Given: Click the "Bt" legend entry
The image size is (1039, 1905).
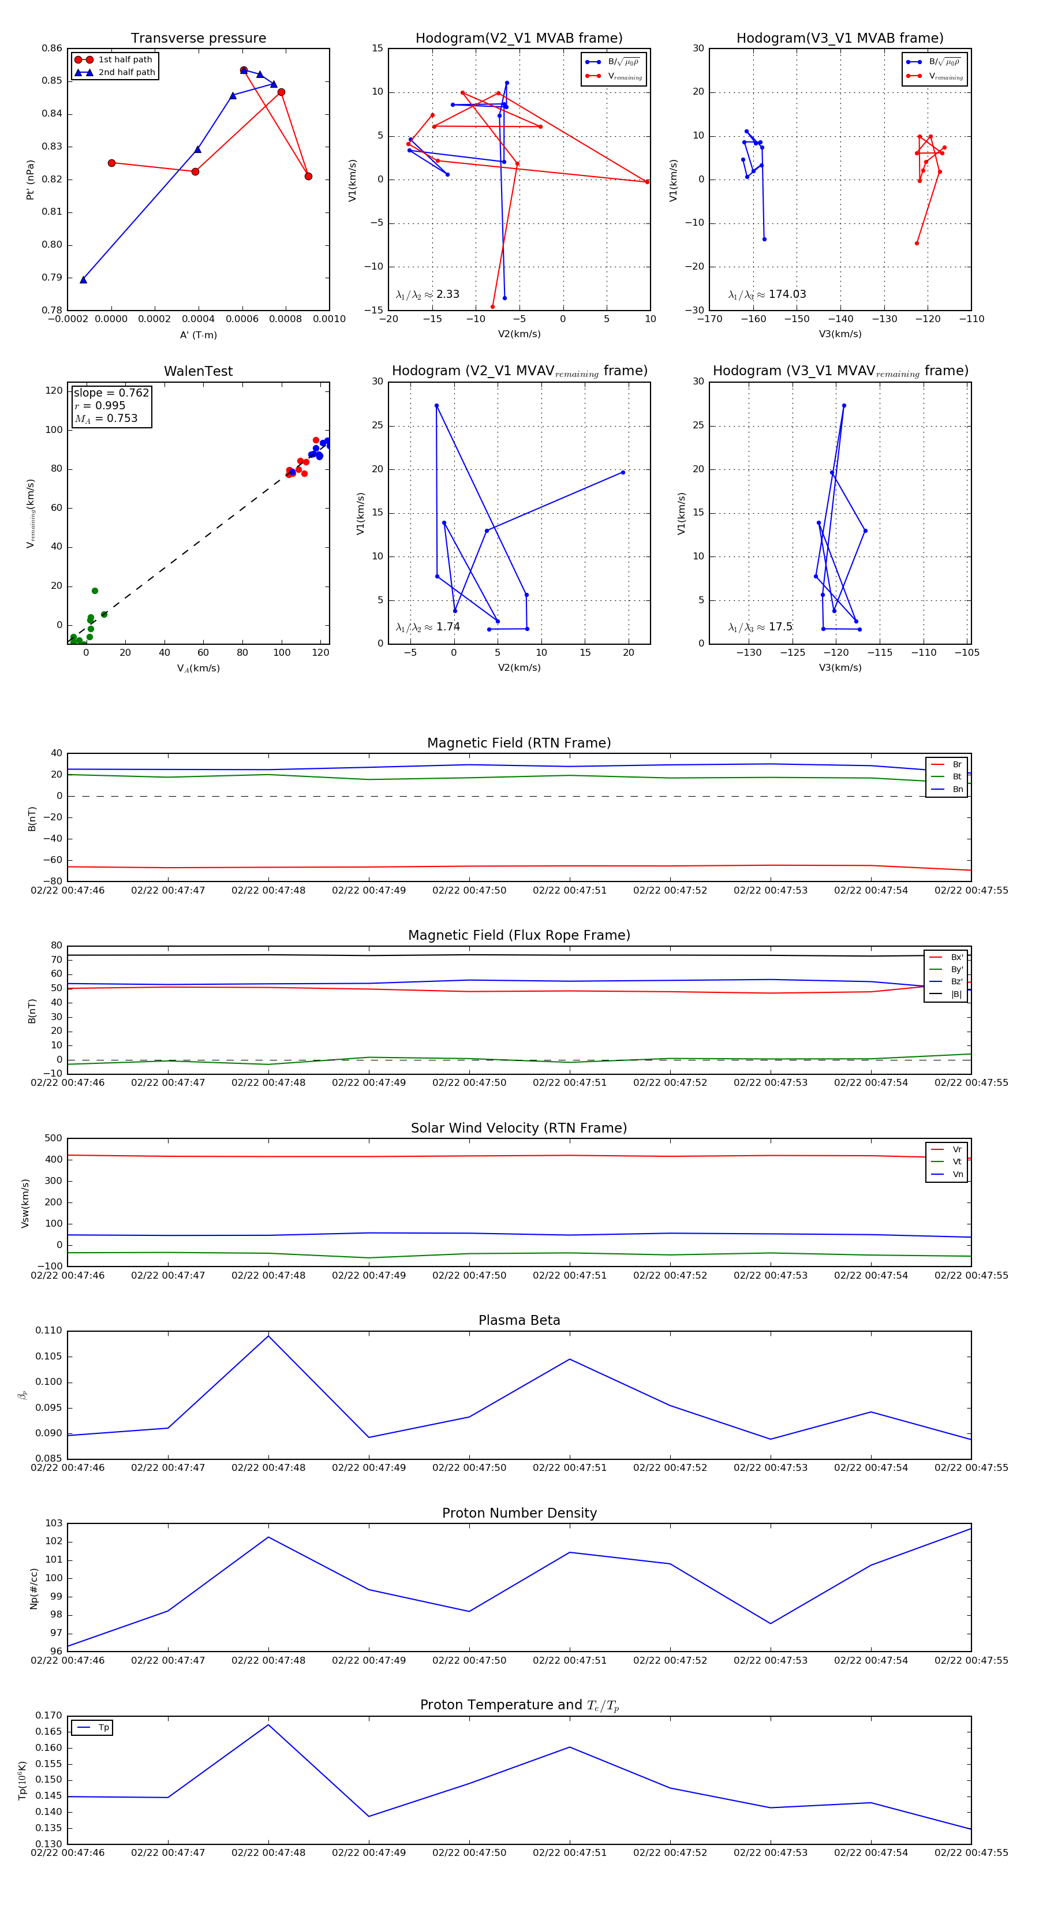Looking at the screenshot, I should [x=947, y=776].
